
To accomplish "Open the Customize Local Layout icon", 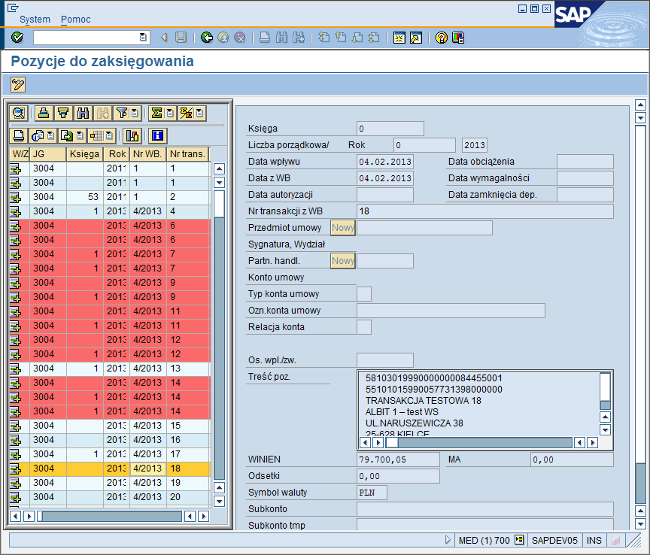I will [458, 38].
